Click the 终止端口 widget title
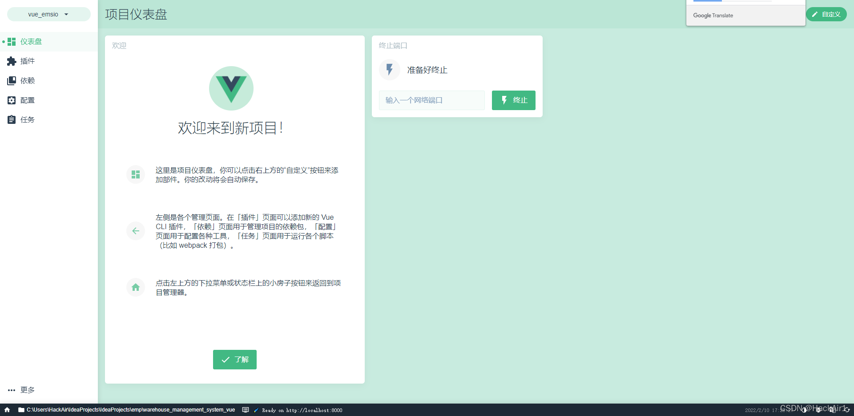Screen dimensions: 854x416 [x=393, y=46]
